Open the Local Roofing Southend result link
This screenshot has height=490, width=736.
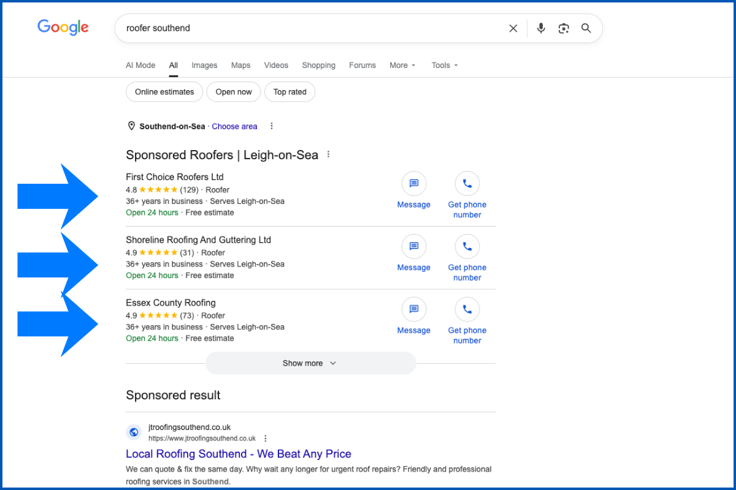(x=239, y=453)
